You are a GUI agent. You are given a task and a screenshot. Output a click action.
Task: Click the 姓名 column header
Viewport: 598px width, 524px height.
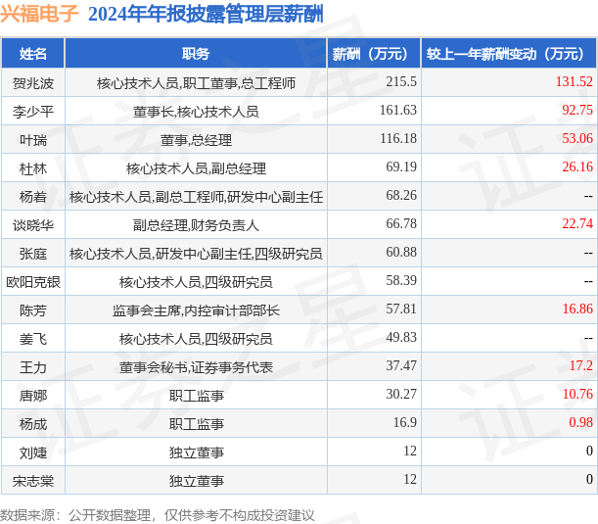[33, 54]
